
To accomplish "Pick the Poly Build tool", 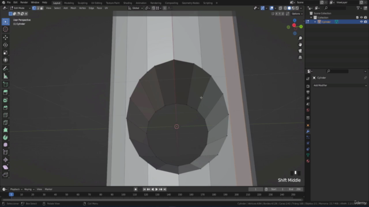I will 5,130.
